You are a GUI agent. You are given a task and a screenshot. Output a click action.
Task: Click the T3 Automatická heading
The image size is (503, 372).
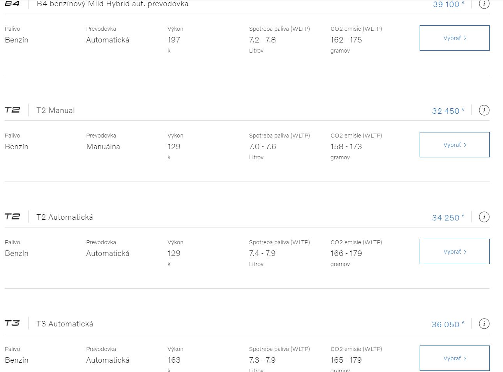tap(65, 324)
